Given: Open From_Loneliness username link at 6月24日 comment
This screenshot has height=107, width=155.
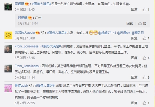Looking at the screenshot, I should coord(27,66).
